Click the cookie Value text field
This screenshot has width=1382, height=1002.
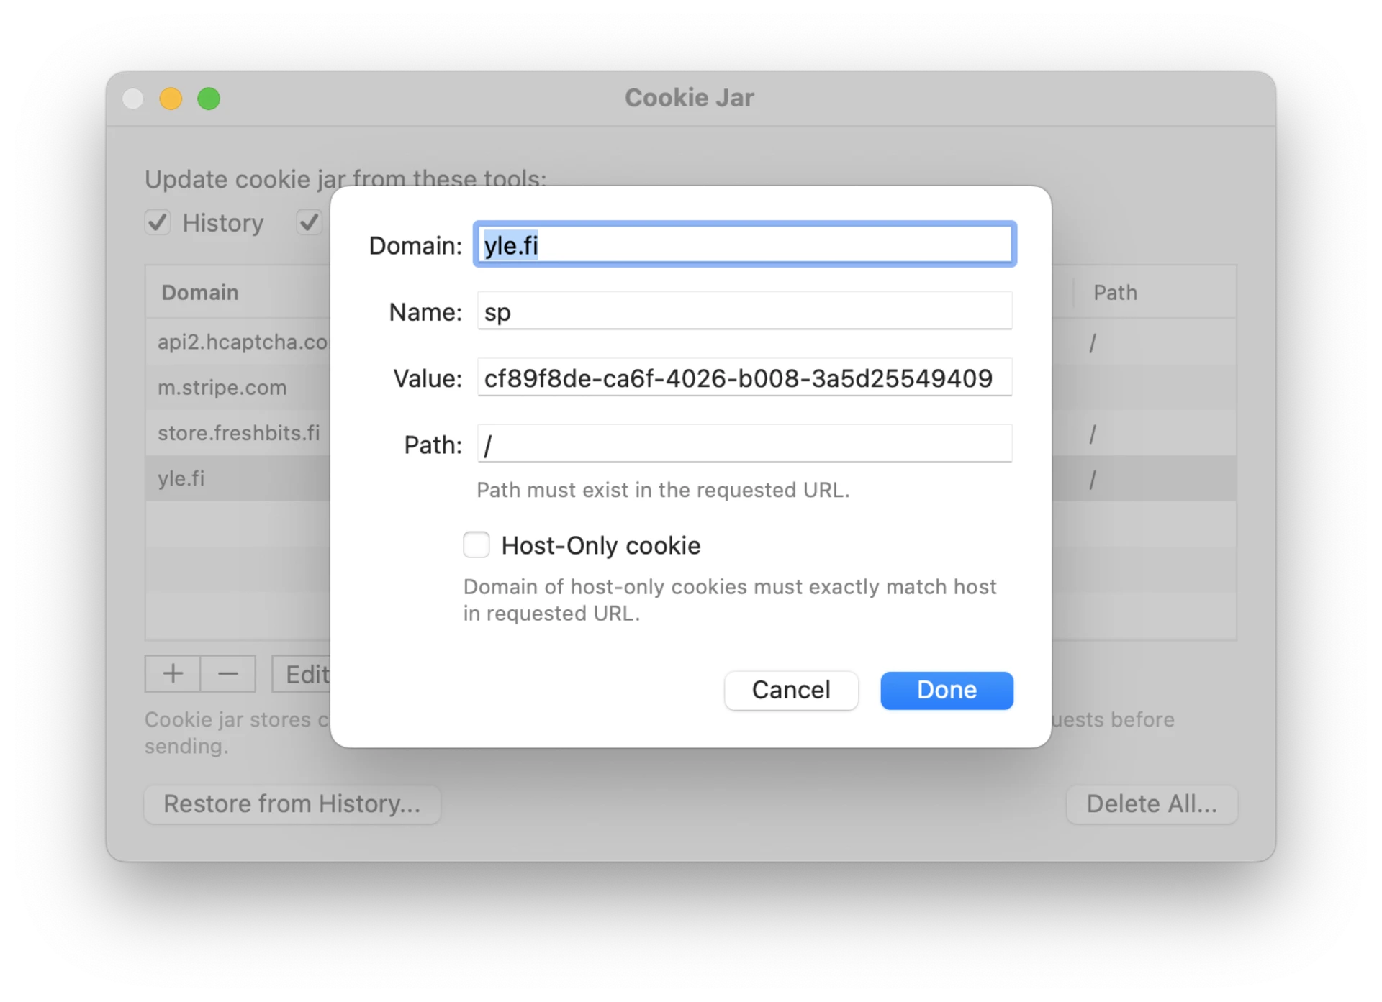pyautogui.click(x=744, y=378)
